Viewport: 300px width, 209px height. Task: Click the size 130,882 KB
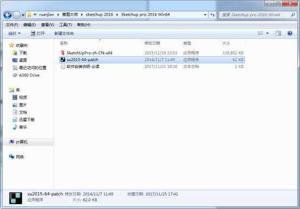click(233, 53)
